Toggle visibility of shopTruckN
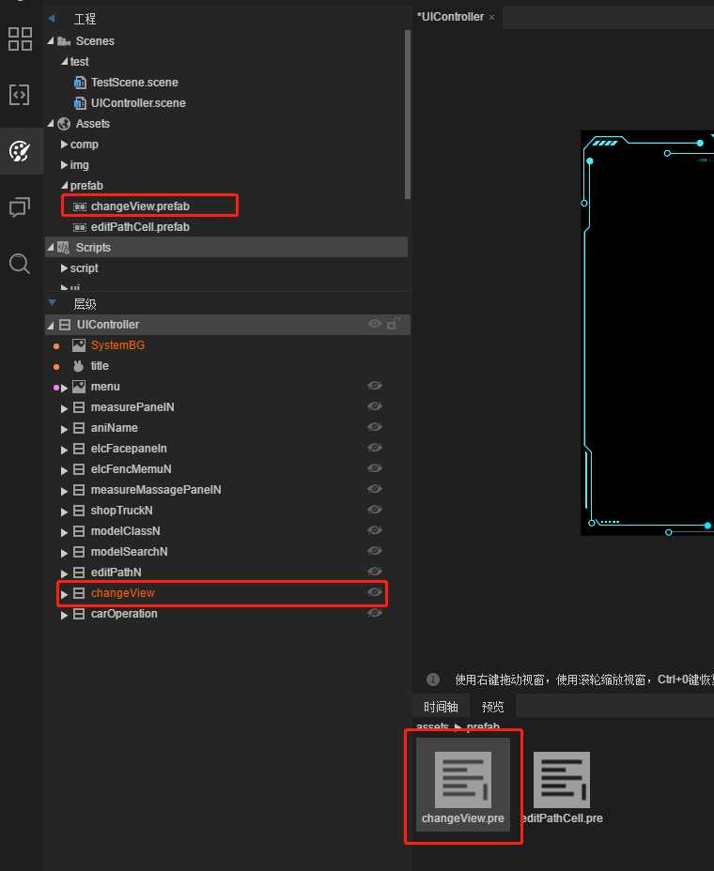Screen dimensions: 714x871 (x=375, y=510)
